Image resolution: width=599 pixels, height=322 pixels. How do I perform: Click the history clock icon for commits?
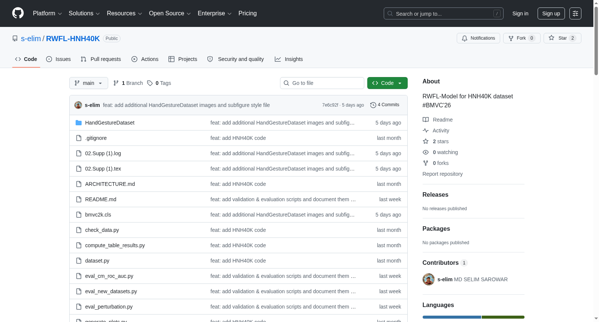373,105
